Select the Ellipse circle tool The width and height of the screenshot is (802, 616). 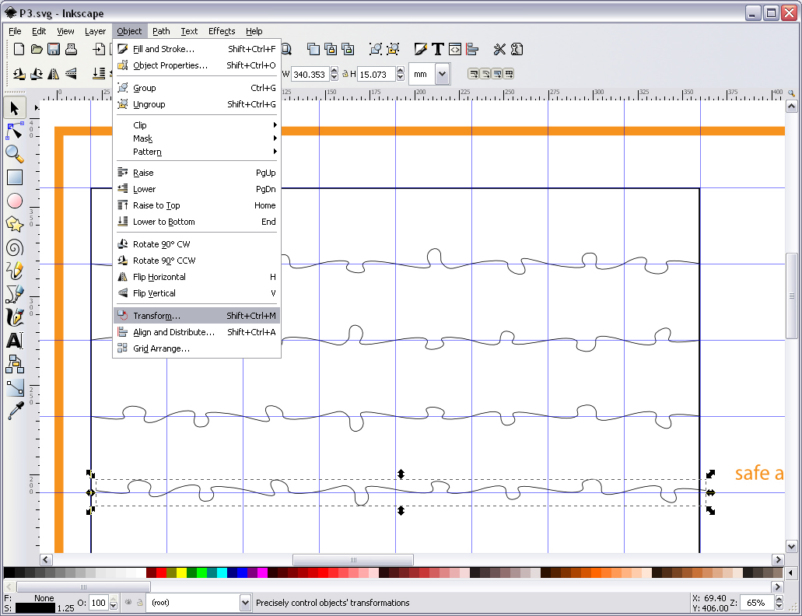pyautogui.click(x=15, y=201)
